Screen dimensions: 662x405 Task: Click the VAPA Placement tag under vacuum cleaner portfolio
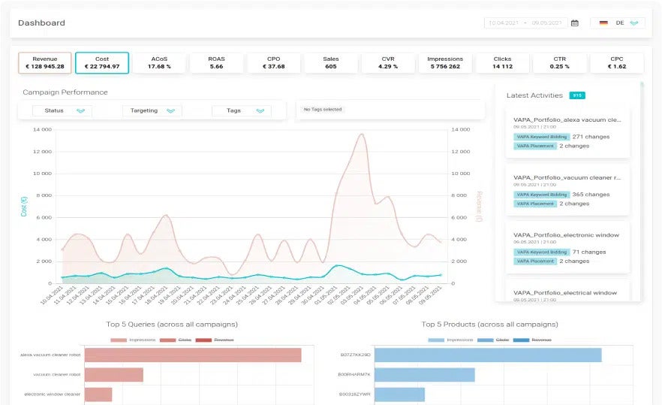535,204
